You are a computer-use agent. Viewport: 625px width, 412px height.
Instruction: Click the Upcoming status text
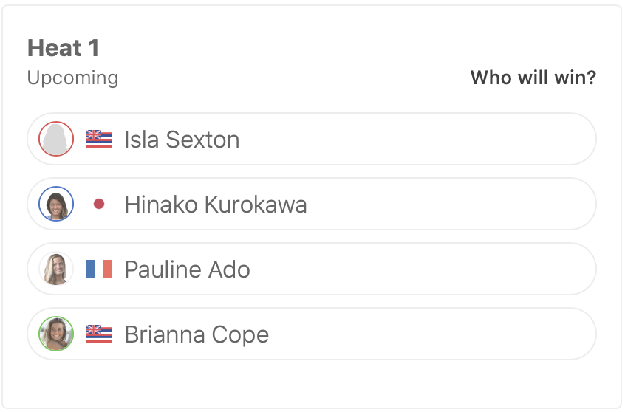coord(72,78)
